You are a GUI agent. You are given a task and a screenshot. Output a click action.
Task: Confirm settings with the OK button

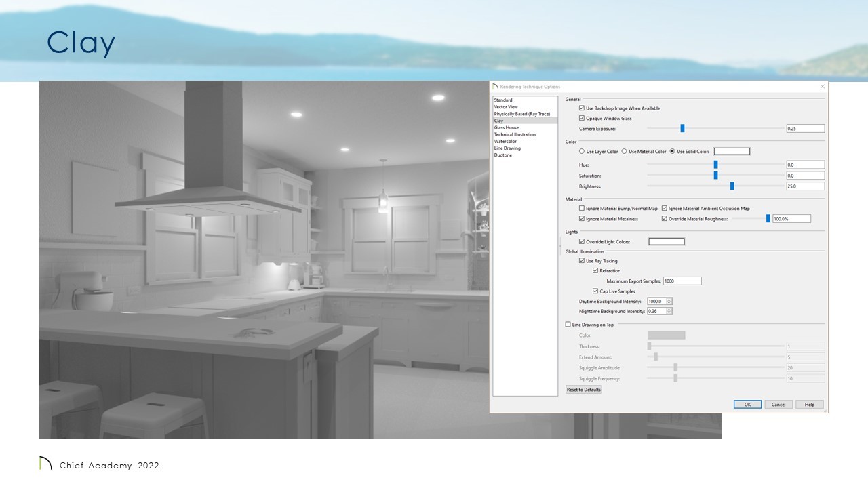(x=747, y=405)
